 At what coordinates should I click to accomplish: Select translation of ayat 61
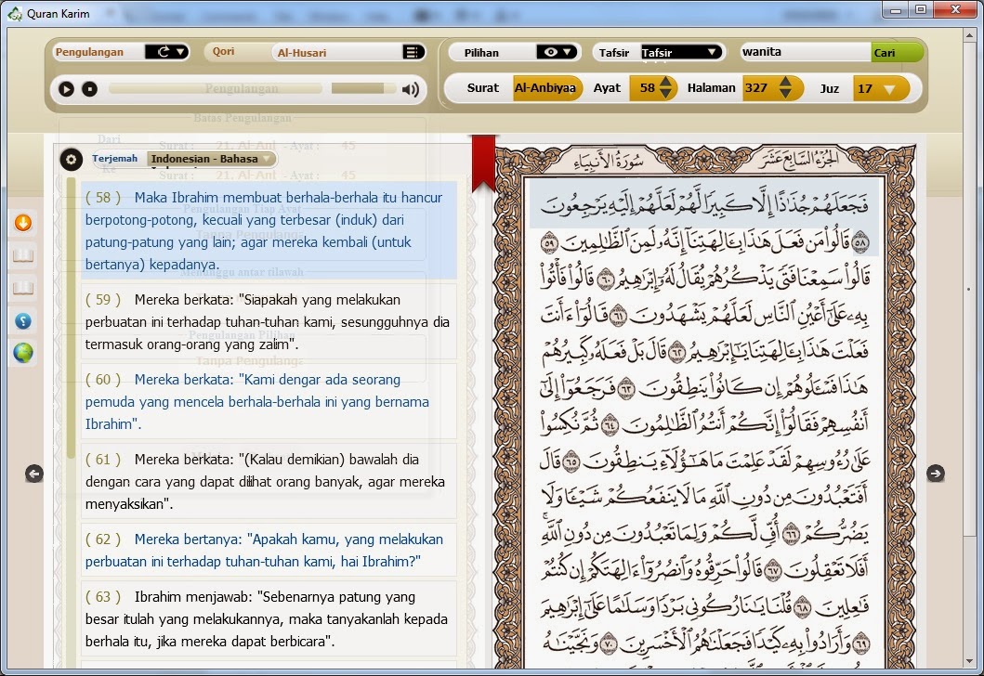click(x=269, y=482)
